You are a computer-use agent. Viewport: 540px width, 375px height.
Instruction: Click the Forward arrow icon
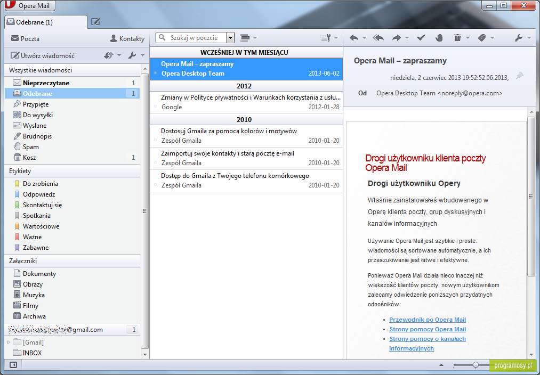coord(397,38)
